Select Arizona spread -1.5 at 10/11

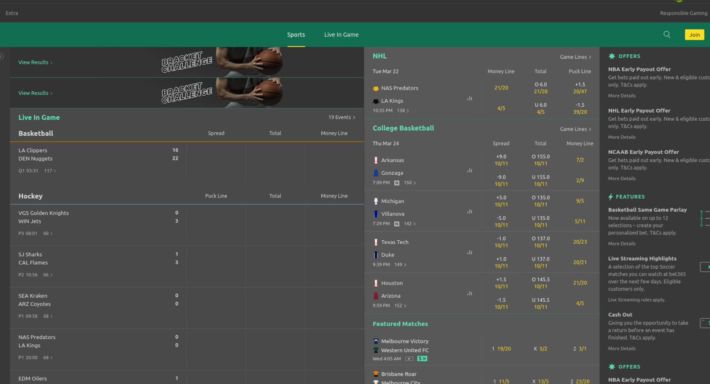501,304
